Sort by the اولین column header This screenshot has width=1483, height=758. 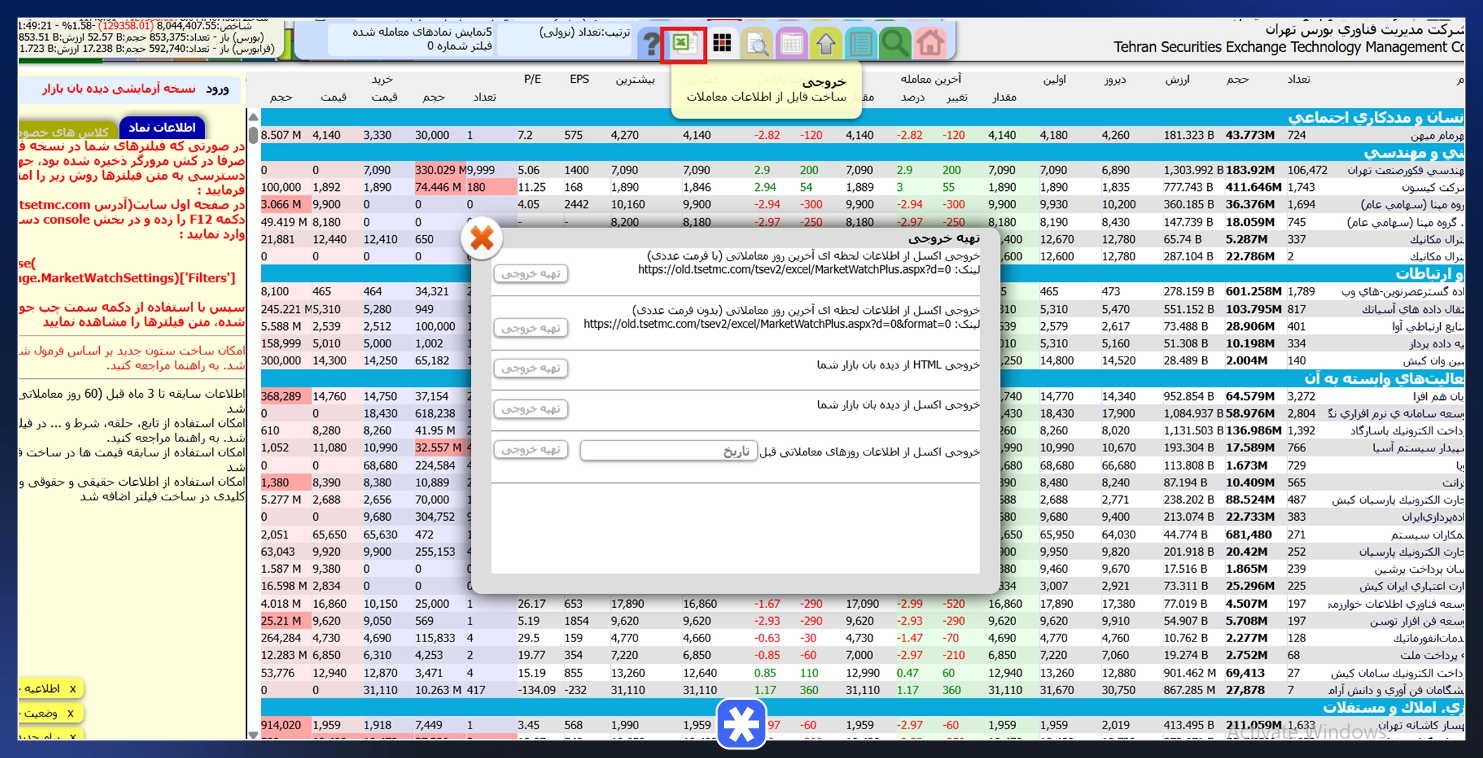coord(1055,79)
